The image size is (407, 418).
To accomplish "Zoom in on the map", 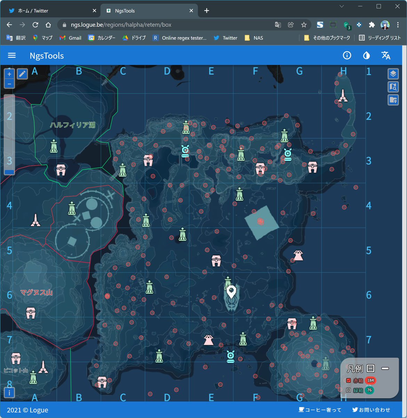I will 9,74.
